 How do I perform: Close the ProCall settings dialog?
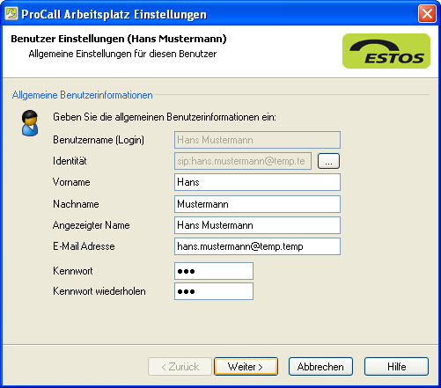coord(427,14)
